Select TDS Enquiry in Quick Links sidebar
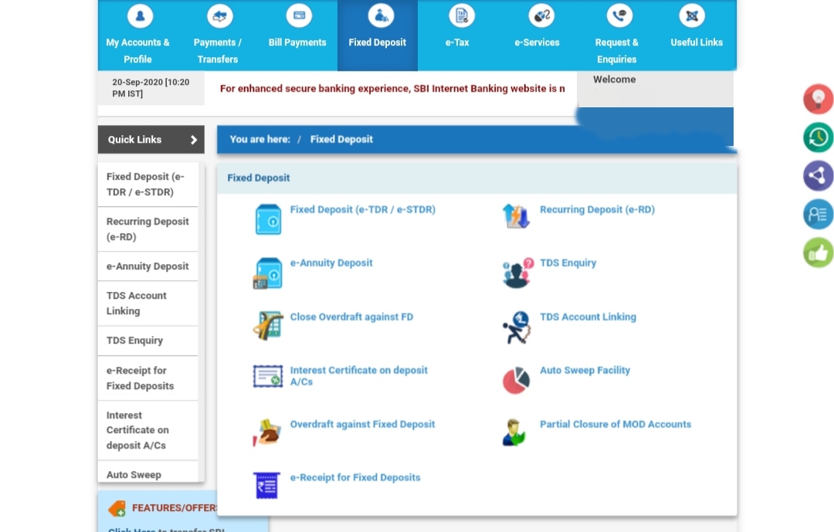This screenshot has width=834, height=532. pos(147,341)
